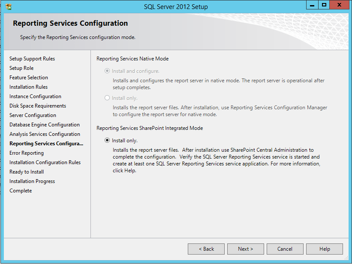Close the SQL Server 2012 Setup window
The height and width of the screenshot is (264, 352).
click(x=339, y=5)
